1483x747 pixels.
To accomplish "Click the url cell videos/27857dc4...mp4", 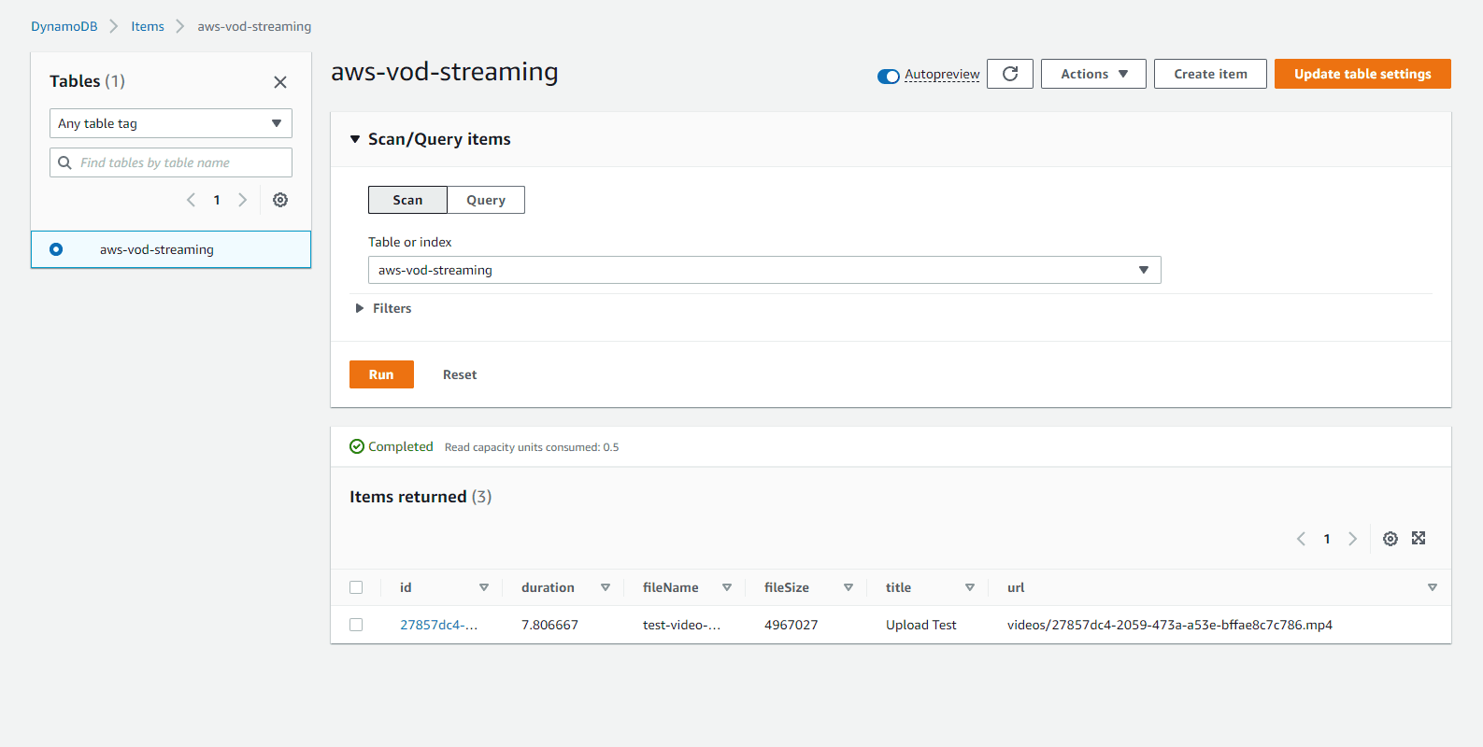I will click(1170, 625).
